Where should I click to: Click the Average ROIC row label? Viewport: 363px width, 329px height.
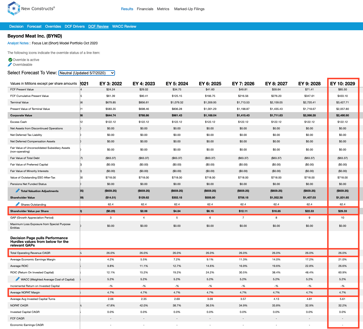click(x=19, y=266)
